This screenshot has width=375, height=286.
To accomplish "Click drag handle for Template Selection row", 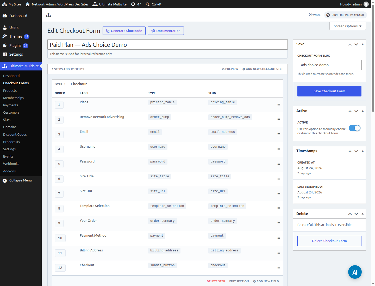I will pos(279,208).
